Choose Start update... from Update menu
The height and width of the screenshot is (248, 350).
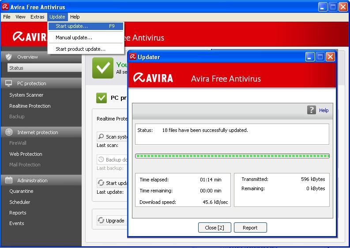point(86,26)
